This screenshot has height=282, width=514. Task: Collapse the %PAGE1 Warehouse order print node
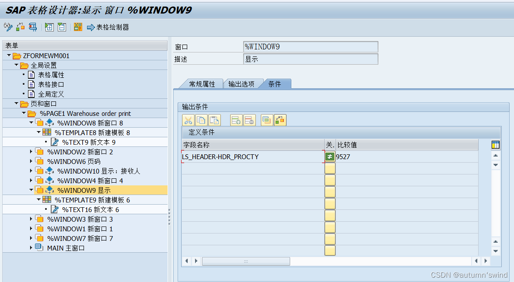[x=24, y=113]
